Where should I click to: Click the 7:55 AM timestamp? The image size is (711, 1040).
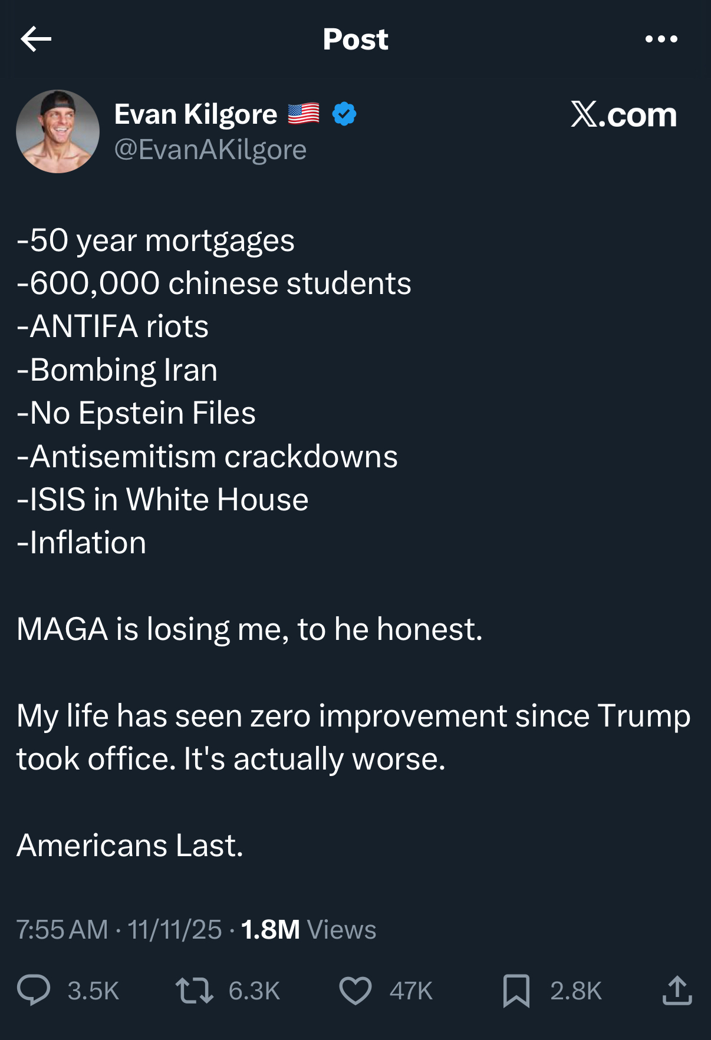point(62,930)
